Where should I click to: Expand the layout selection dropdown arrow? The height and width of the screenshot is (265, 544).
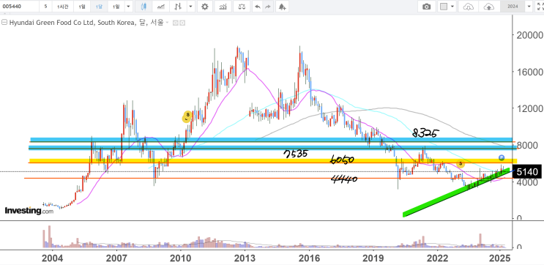pyautogui.click(x=452, y=7)
